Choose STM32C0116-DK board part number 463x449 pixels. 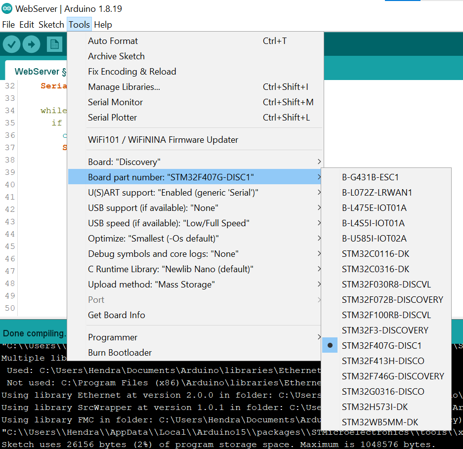tap(386, 254)
